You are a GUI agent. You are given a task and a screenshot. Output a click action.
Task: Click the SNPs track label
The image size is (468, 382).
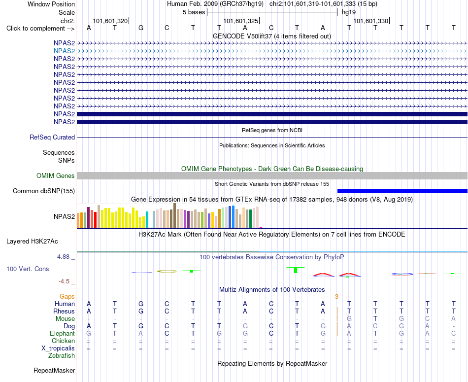pyautogui.click(x=67, y=160)
